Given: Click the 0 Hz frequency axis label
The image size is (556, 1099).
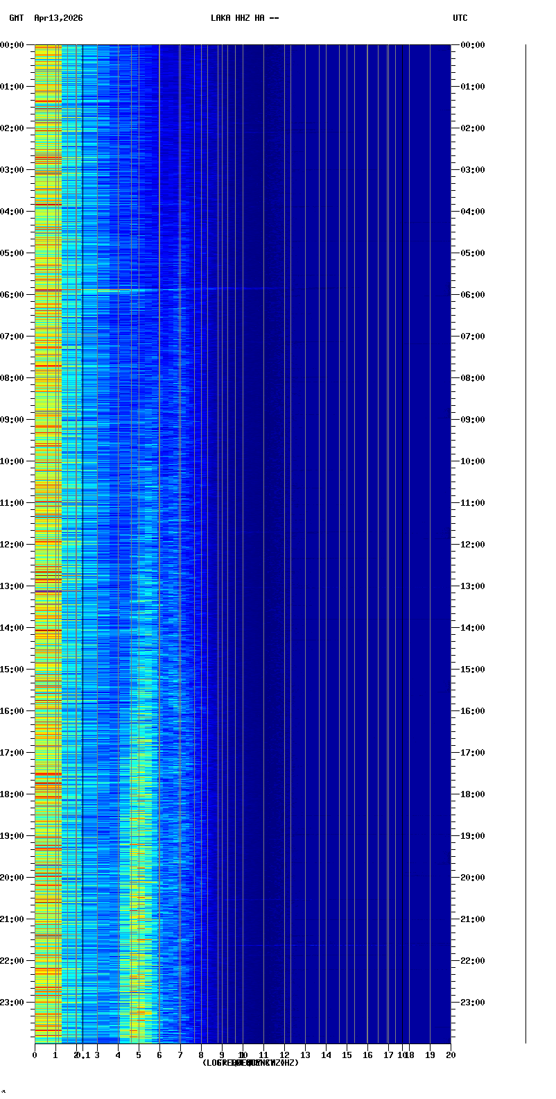Looking at the screenshot, I should (x=35, y=1055).
